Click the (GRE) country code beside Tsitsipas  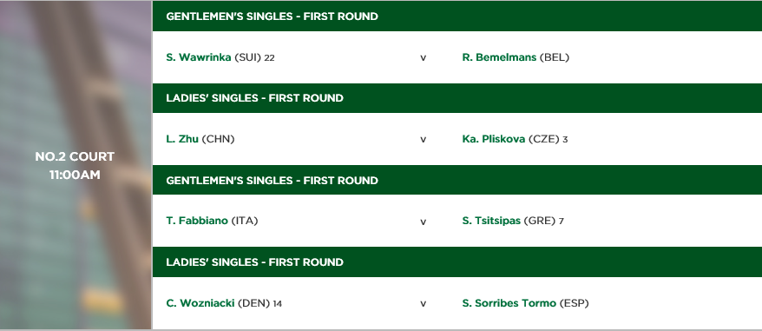[540, 221]
